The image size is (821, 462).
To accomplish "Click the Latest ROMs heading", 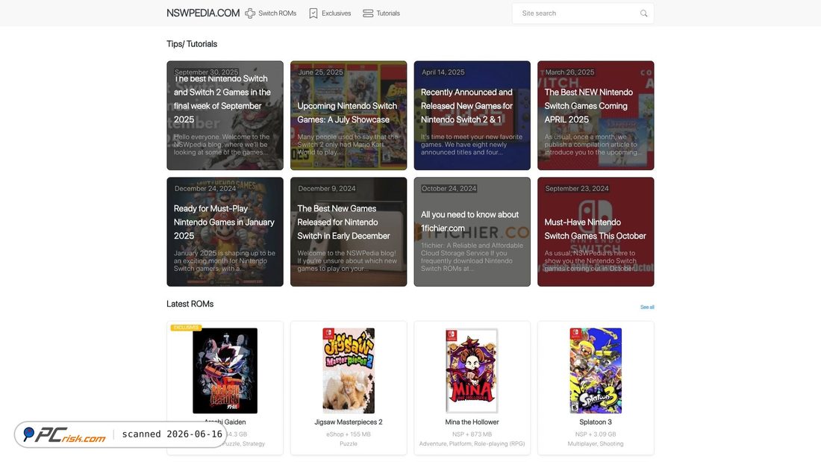I will click(190, 304).
